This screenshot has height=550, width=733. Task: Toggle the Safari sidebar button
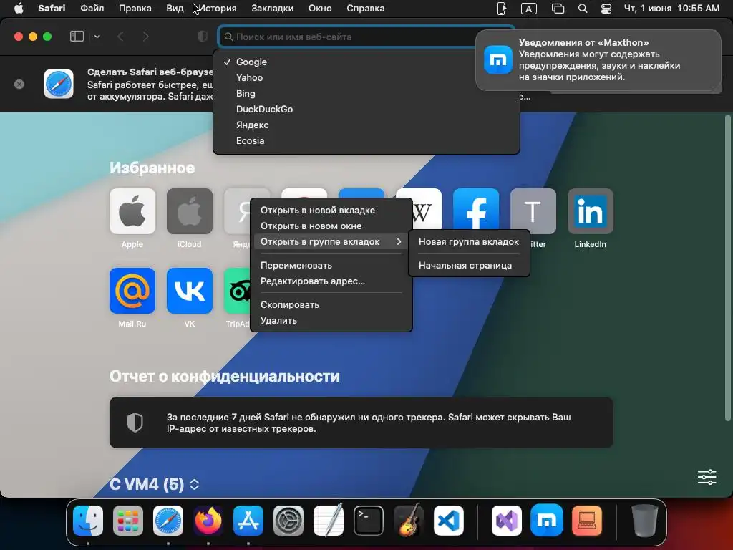[x=77, y=37]
